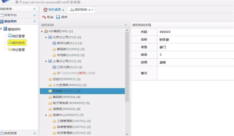Select 人力资源部[999002]-[2] label
234x136 pixels.
click(x=69, y=85)
